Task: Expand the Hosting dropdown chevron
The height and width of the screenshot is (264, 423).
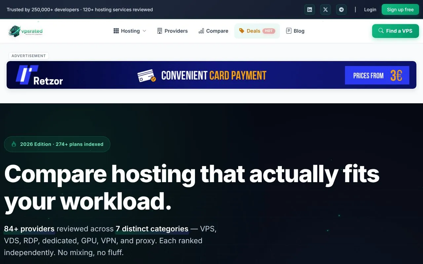Action: (144, 31)
